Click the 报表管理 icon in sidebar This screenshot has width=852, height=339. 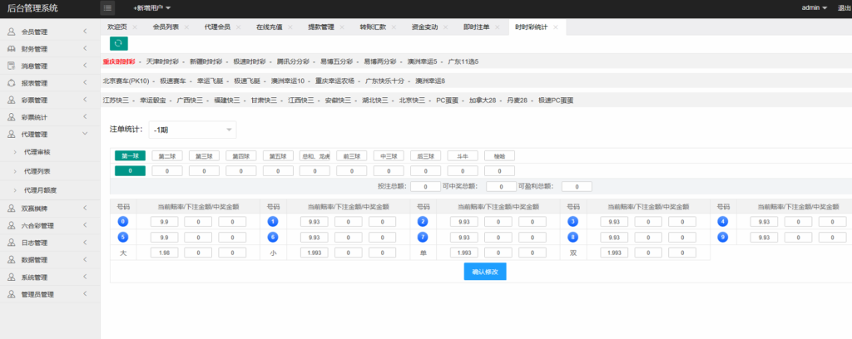click(12, 83)
